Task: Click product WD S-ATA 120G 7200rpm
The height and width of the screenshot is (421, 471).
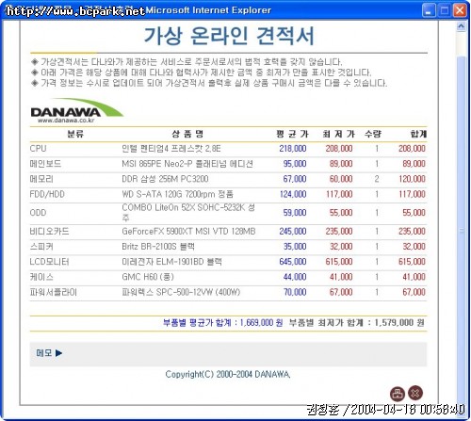Action: pyautogui.click(x=178, y=194)
